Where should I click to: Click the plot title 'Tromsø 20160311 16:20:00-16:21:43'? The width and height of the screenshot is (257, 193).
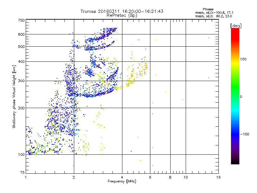pos(122,11)
